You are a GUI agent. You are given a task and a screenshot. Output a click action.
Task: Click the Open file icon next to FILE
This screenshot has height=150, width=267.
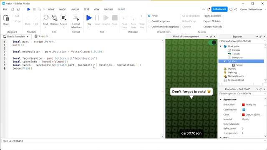[x=18, y=9]
